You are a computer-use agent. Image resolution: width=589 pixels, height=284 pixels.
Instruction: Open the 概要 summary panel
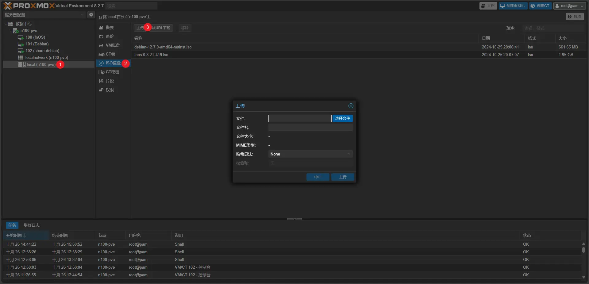tap(110, 28)
